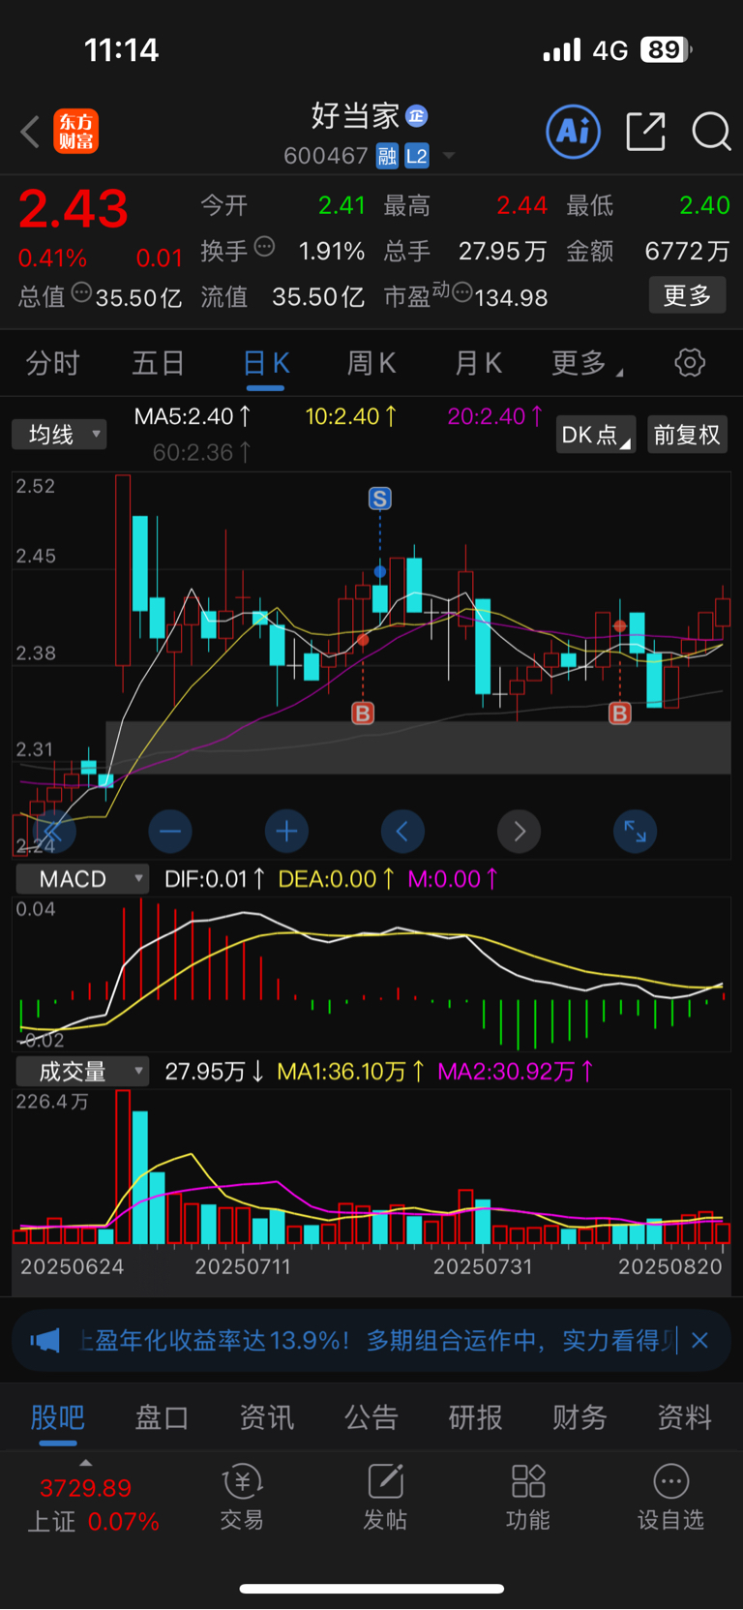Open the 资料 tab
743x1610 pixels.
pyautogui.click(x=685, y=1418)
